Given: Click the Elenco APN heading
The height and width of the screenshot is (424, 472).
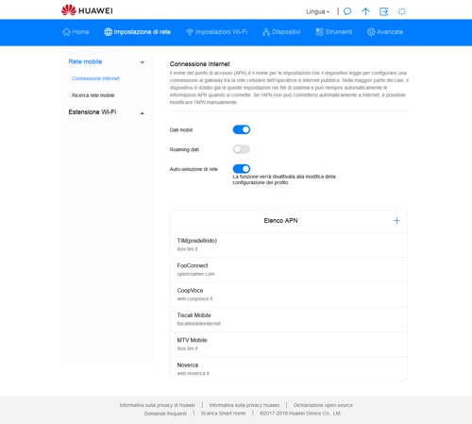Looking at the screenshot, I should point(280,221).
